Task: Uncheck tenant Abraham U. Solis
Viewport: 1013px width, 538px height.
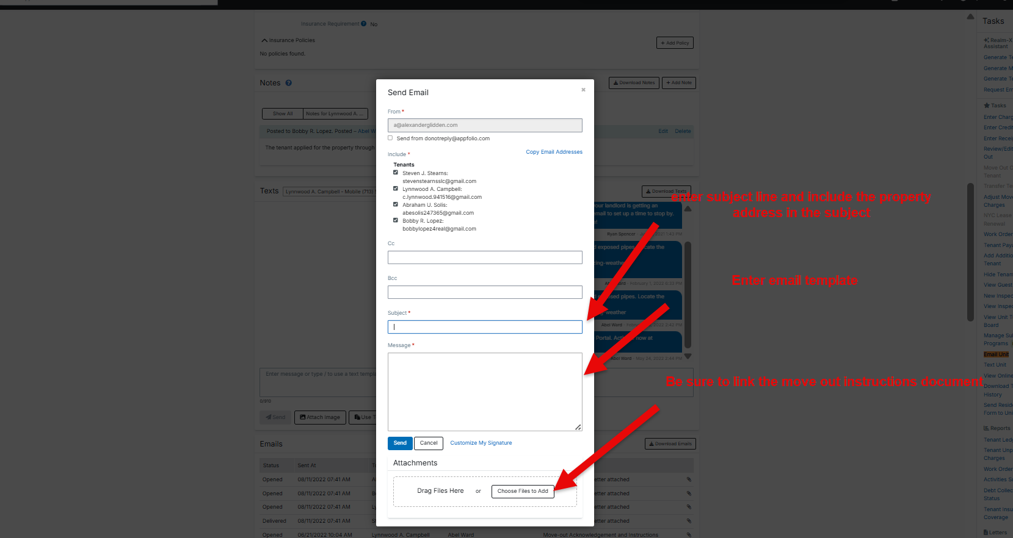Action: [x=396, y=204]
